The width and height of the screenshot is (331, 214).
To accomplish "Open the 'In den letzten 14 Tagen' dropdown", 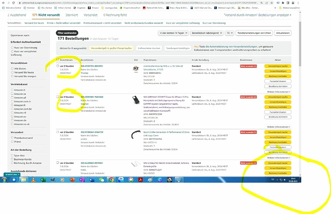I will point(173,33).
